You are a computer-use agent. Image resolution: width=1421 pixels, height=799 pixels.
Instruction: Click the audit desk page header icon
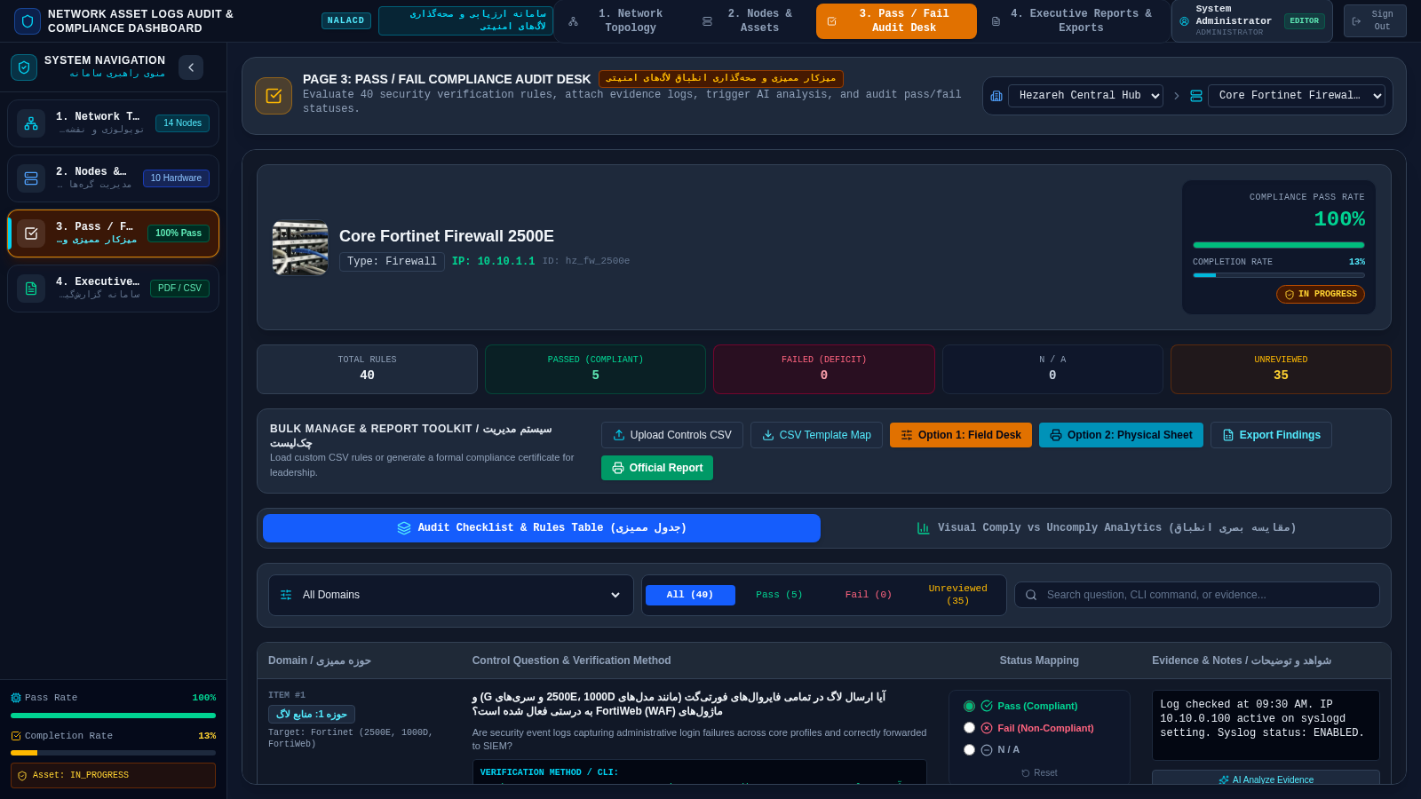(274, 96)
